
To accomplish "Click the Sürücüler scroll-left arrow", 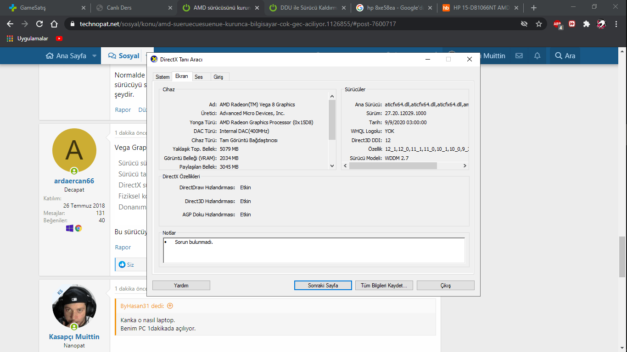I will coord(346,165).
